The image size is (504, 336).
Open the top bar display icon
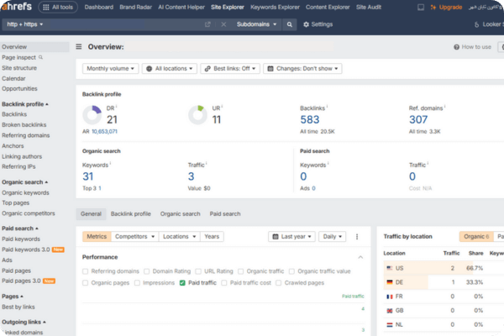coord(421,7)
